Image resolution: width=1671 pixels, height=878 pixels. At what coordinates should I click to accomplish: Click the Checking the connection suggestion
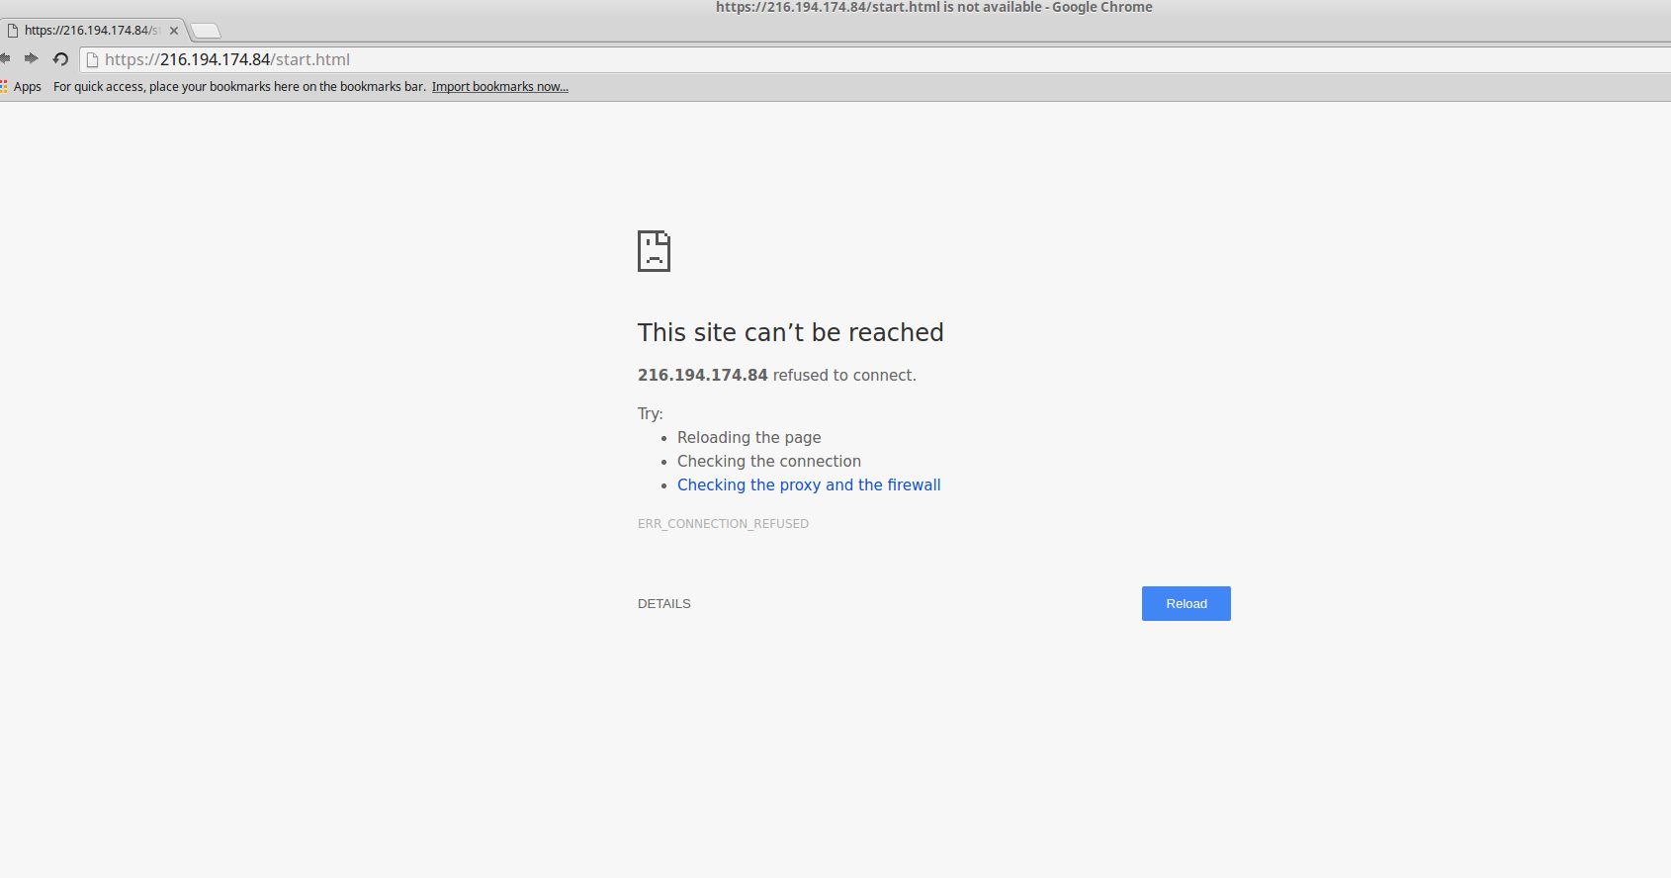[x=768, y=461]
